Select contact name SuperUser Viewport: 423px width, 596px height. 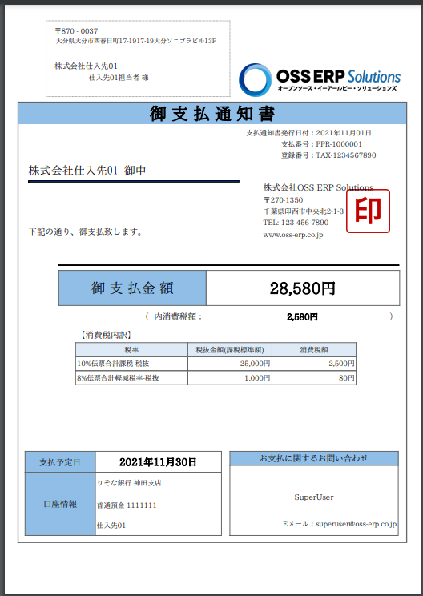pyautogui.click(x=314, y=497)
